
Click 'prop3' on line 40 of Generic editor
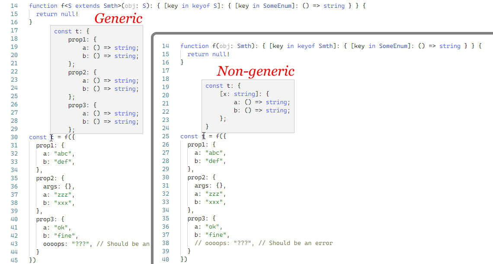click(x=45, y=219)
